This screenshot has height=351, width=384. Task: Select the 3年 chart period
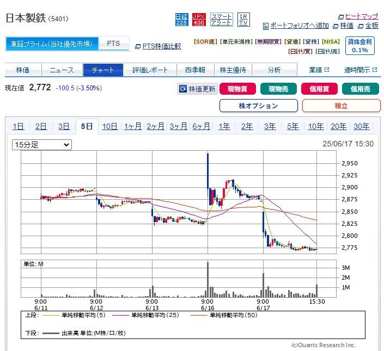tap(270, 126)
